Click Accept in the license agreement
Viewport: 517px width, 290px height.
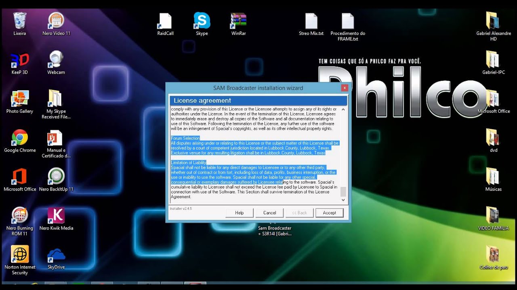[329, 213]
